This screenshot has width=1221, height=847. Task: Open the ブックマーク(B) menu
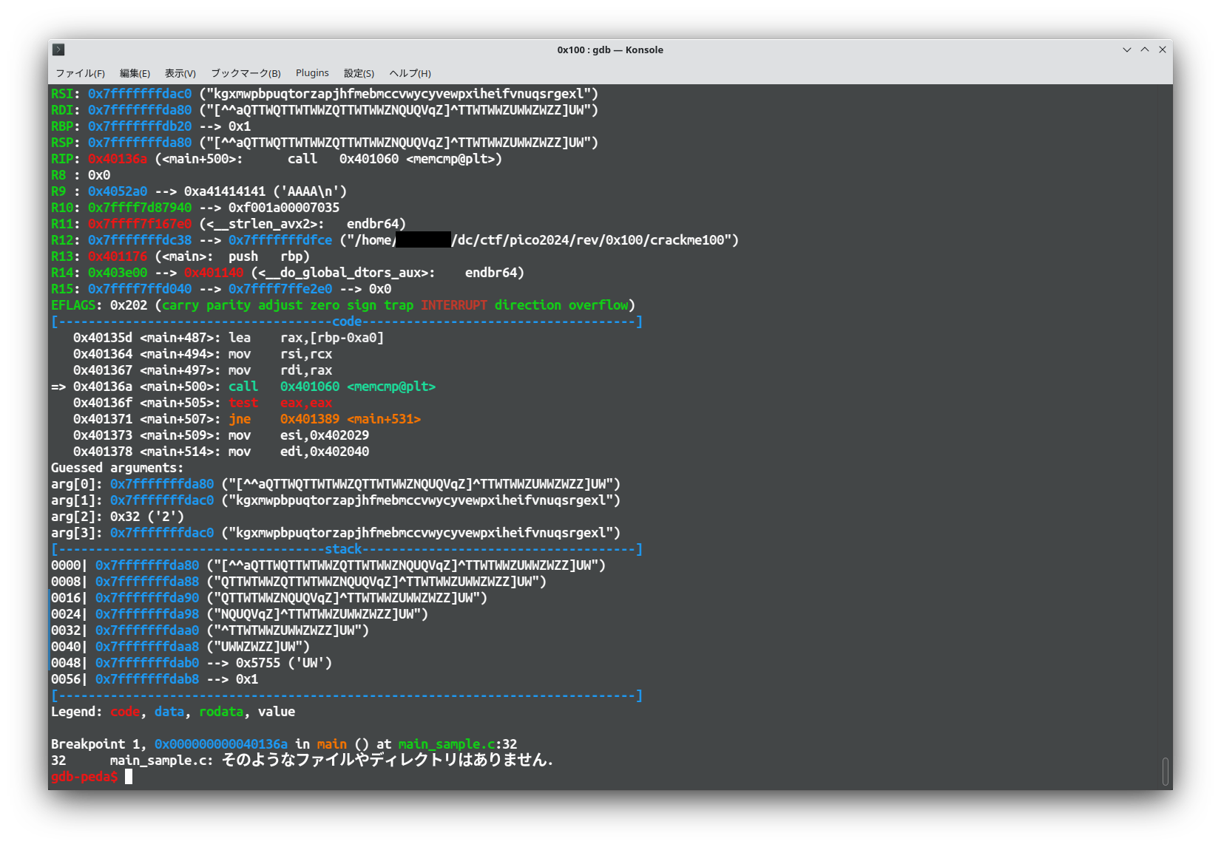(246, 73)
